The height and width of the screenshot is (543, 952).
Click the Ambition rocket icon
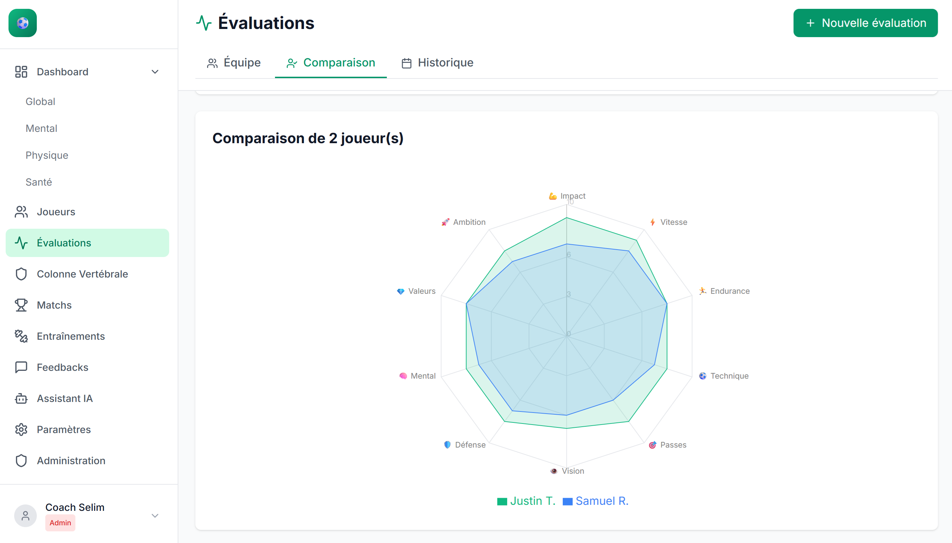(445, 222)
